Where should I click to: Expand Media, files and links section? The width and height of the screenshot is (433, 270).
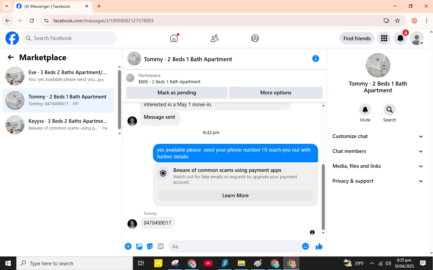point(378,166)
